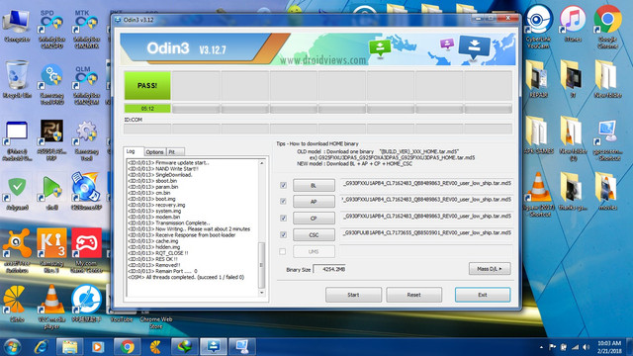The height and width of the screenshot is (356, 633).
Task: Tick the UMS checkbox
Action: pyautogui.click(x=283, y=251)
